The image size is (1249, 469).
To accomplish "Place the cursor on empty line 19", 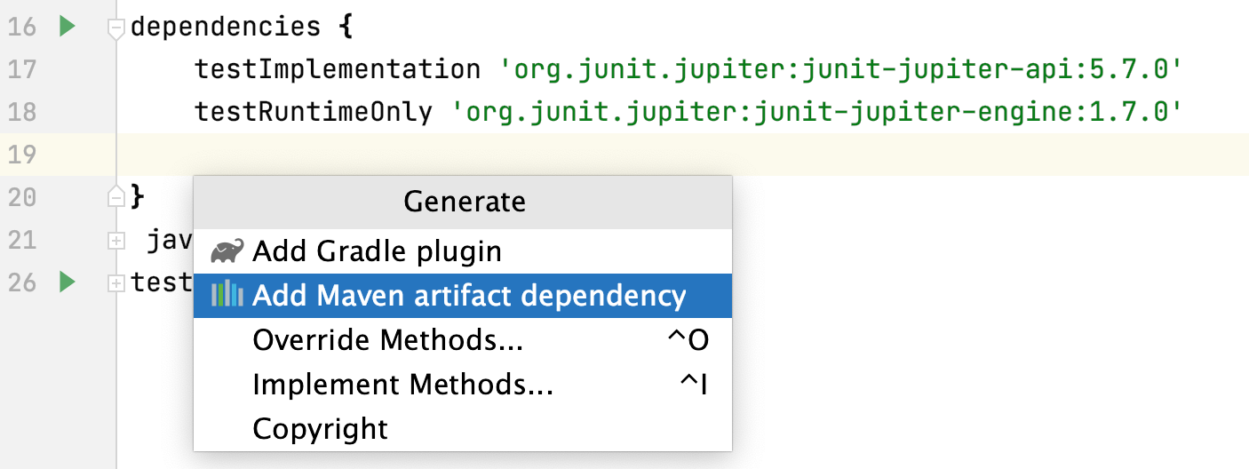I will point(682,155).
